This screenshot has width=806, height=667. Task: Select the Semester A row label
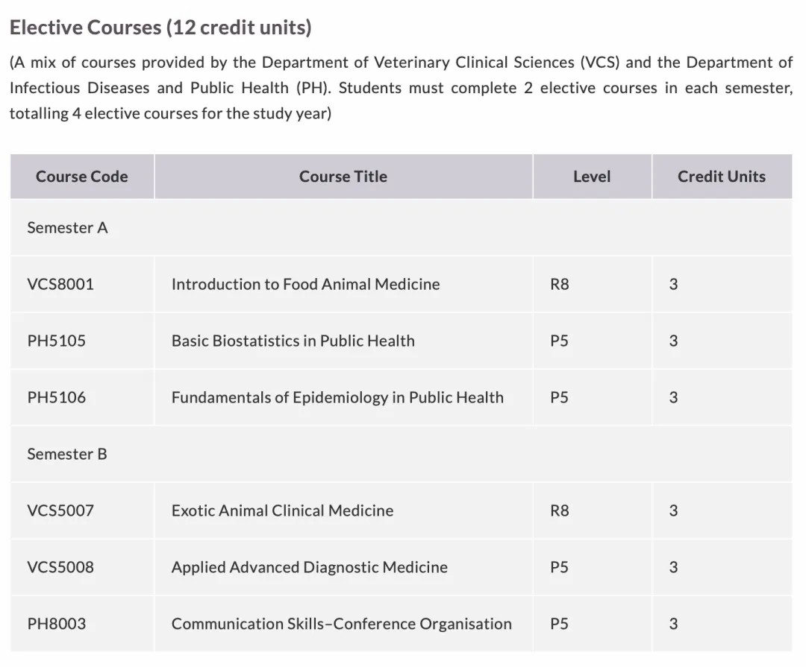(67, 228)
